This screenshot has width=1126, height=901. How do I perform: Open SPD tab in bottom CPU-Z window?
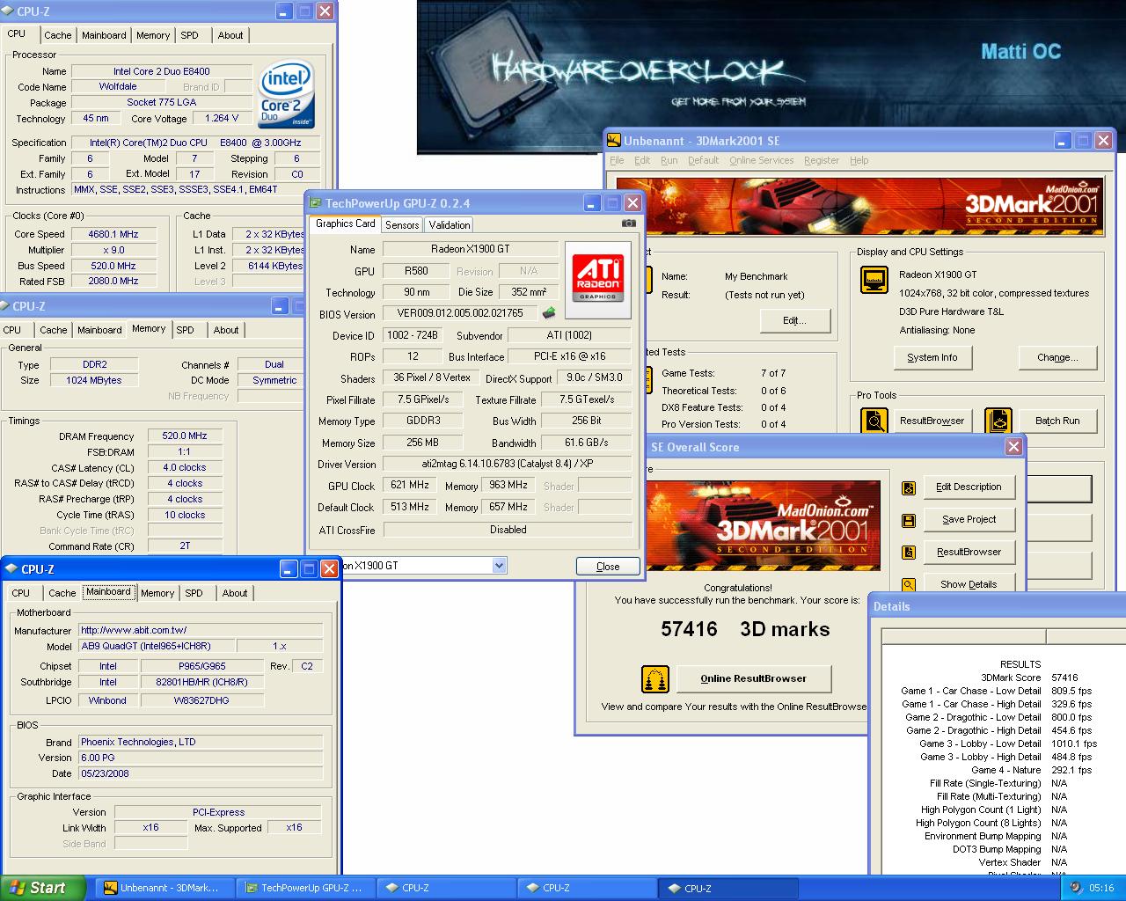click(194, 593)
